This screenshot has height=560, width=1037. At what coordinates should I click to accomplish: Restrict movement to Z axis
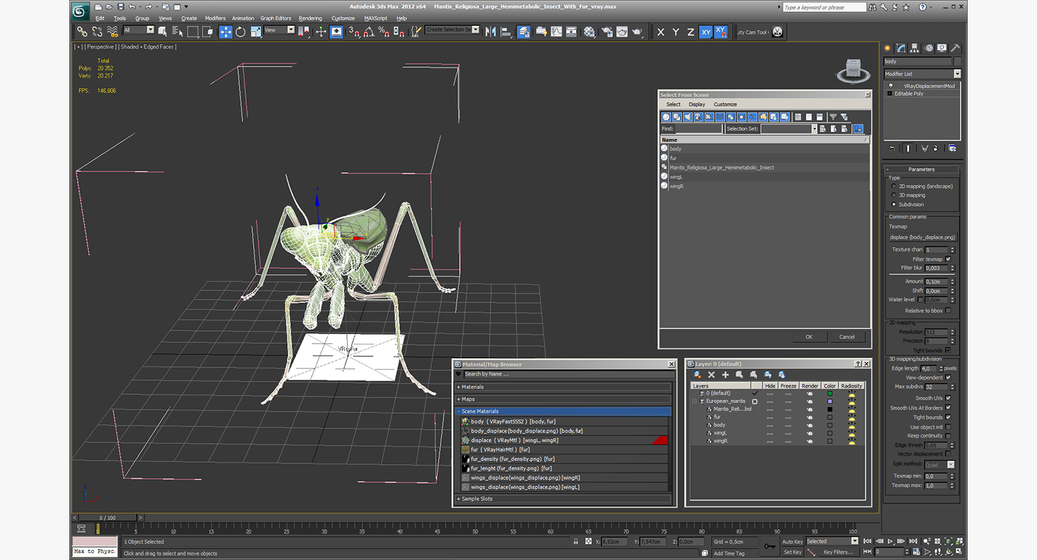690,31
